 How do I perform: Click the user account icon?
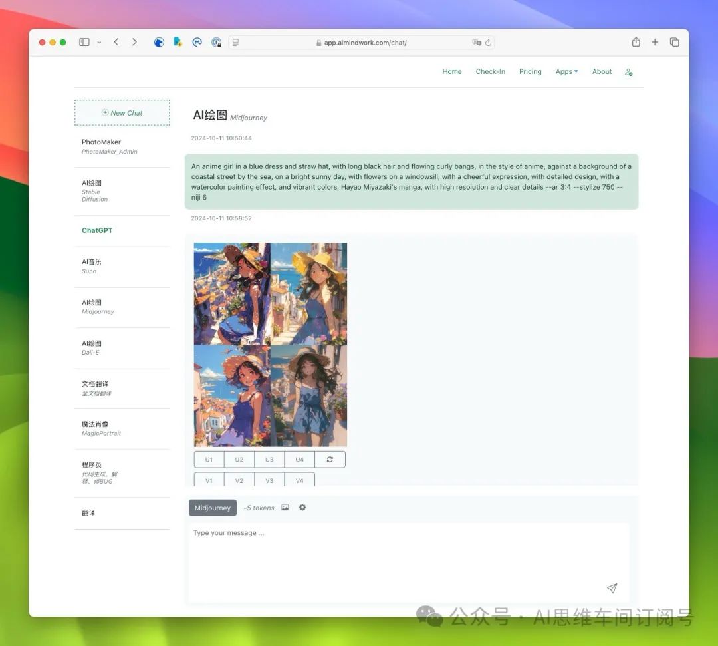point(629,72)
